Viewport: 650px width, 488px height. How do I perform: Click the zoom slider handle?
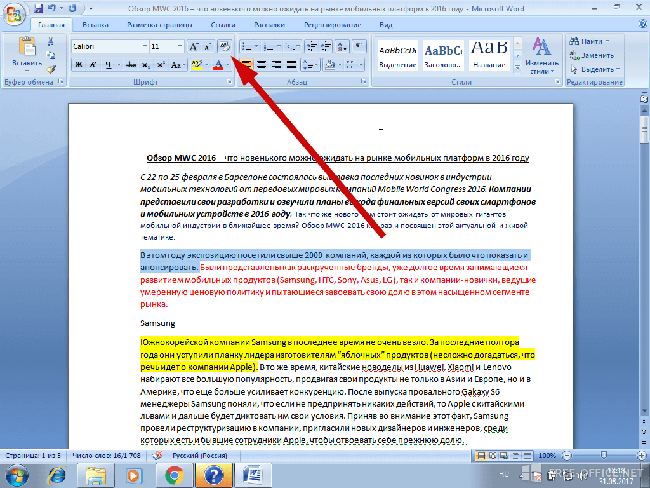point(604,456)
